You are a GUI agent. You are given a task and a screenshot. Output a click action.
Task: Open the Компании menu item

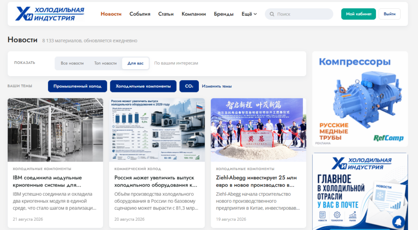(x=194, y=14)
